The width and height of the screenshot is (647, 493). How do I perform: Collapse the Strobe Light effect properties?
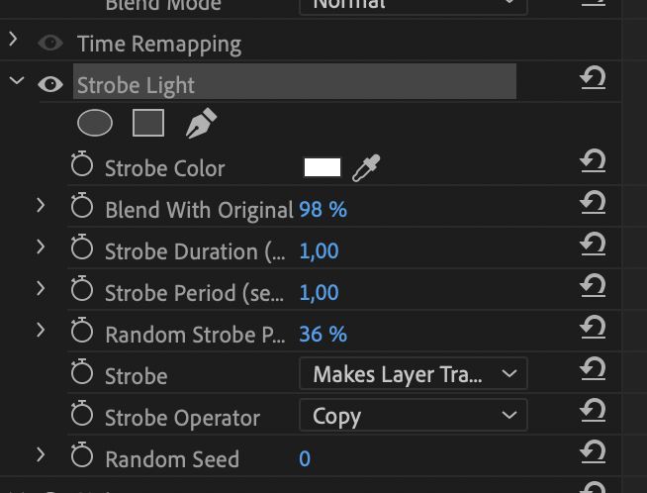(x=17, y=80)
